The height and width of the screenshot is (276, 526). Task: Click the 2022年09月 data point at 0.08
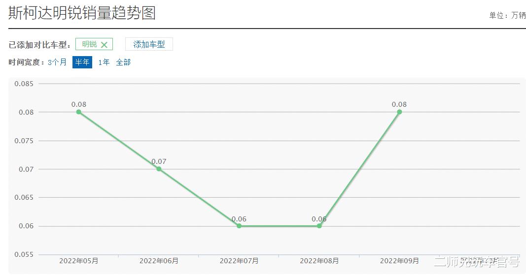399,112
